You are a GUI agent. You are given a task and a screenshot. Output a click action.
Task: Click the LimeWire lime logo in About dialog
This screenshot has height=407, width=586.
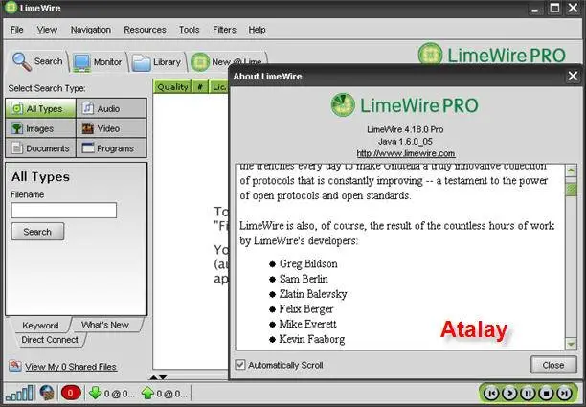[x=343, y=104]
